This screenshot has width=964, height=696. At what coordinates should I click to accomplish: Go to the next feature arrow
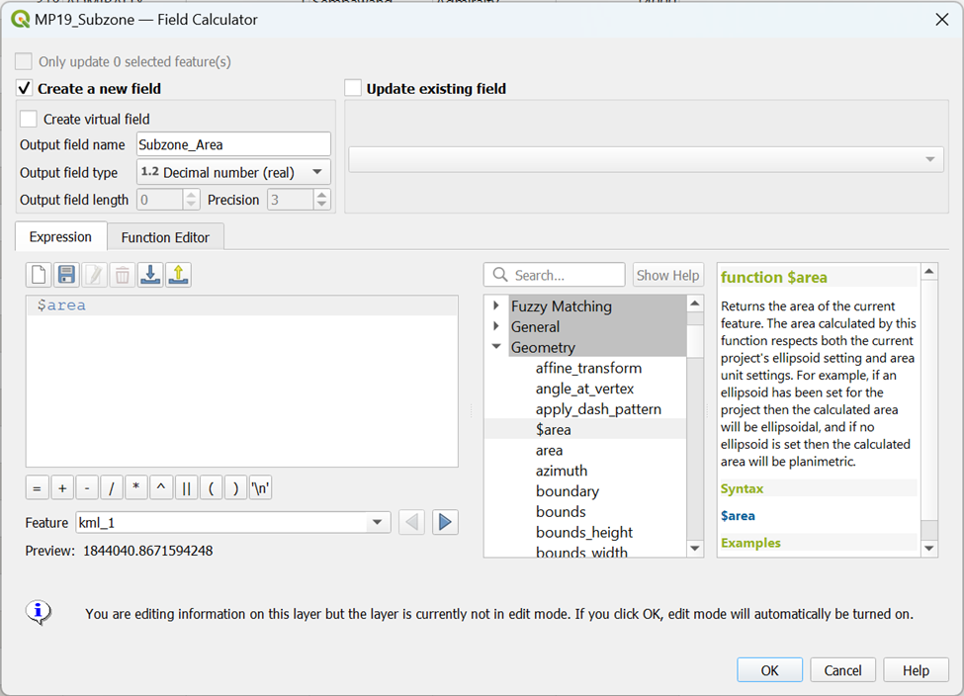445,522
